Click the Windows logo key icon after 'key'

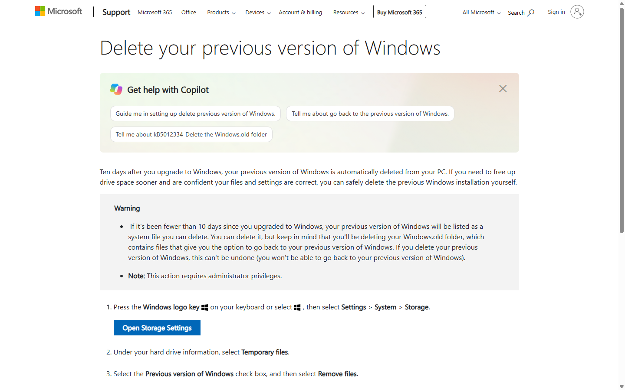tap(205, 307)
